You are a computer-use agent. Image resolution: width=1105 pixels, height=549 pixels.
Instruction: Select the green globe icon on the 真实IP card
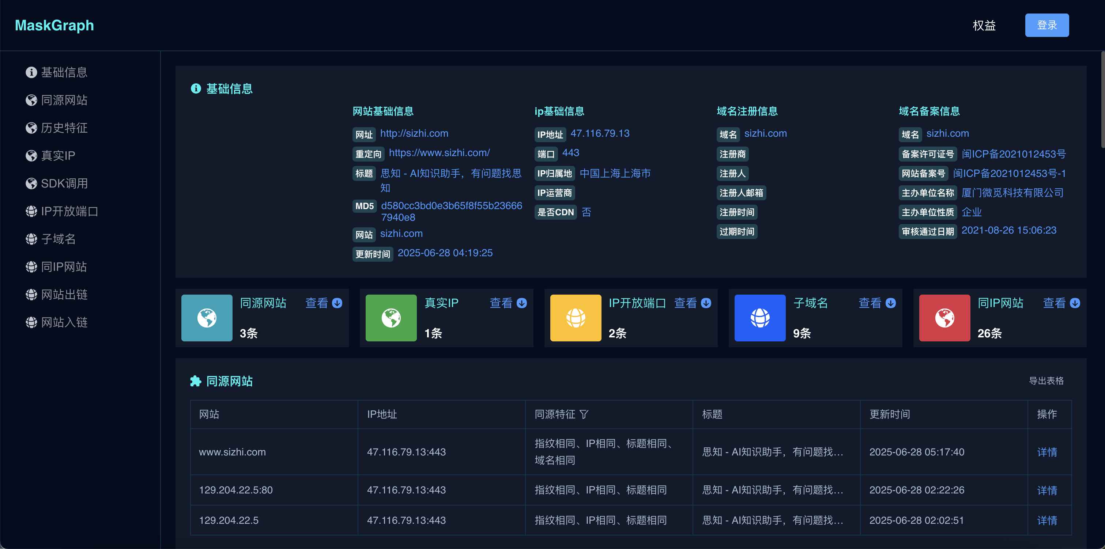[x=391, y=318]
